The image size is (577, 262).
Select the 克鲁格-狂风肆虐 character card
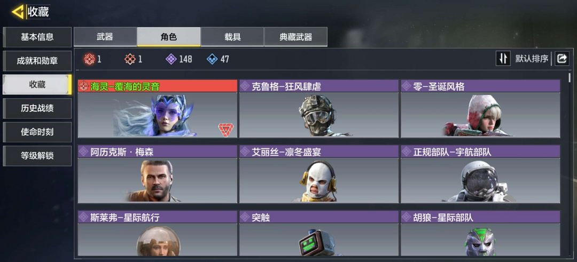(318, 109)
